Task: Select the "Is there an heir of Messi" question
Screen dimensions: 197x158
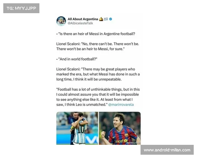Action: 96,34
